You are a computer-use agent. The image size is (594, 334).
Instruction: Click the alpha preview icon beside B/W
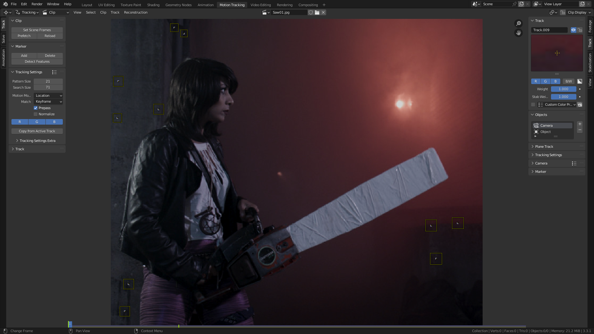(x=580, y=81)
